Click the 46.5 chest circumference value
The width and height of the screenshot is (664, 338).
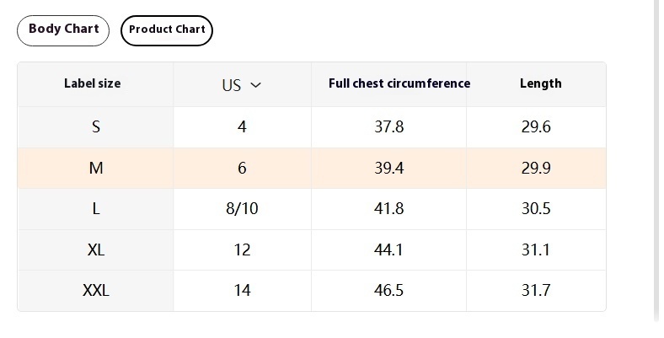(388, 291)
